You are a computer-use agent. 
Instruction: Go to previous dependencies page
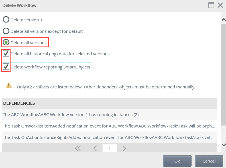pos(95,148)
